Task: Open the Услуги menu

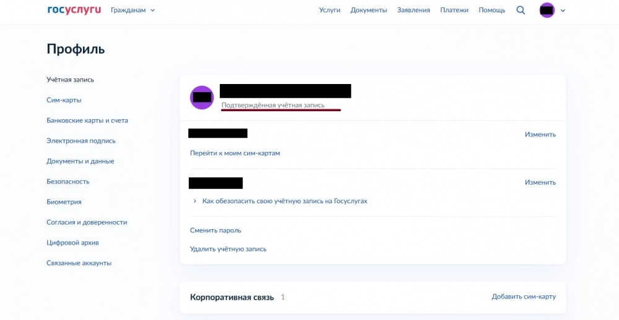Action: point(330,11)
